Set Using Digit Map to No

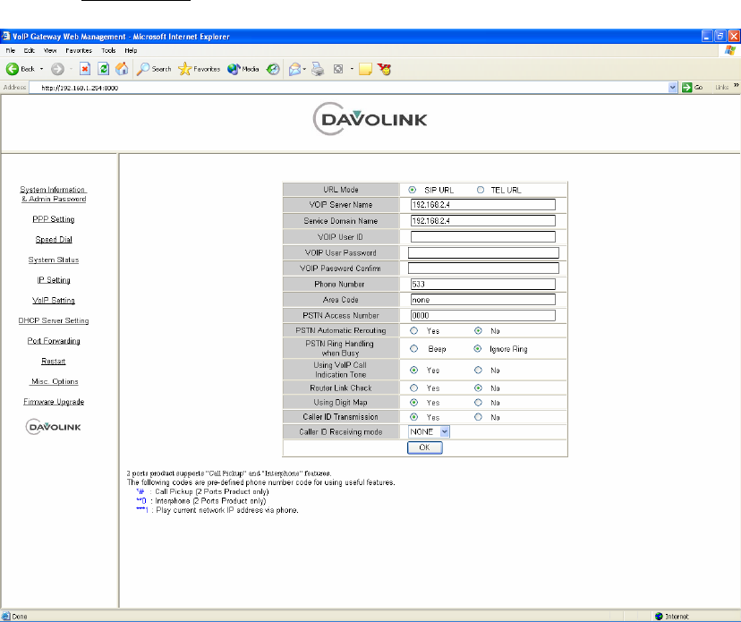coord(478,403)
